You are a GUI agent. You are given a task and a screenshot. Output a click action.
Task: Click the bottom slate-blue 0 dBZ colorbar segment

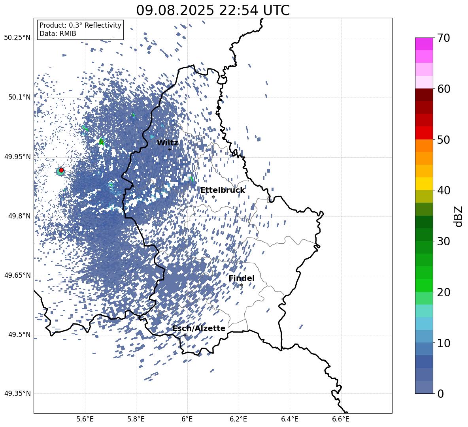(x=424, y=387)
